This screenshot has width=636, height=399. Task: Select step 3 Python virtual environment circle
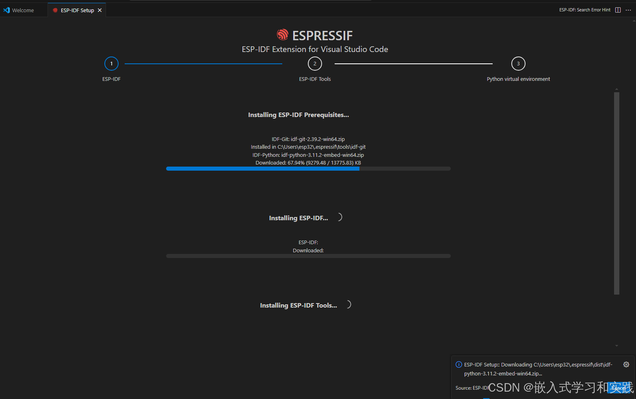pos(518,64)
